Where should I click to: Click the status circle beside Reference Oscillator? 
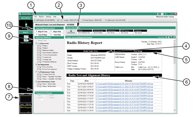click(40, 50)
